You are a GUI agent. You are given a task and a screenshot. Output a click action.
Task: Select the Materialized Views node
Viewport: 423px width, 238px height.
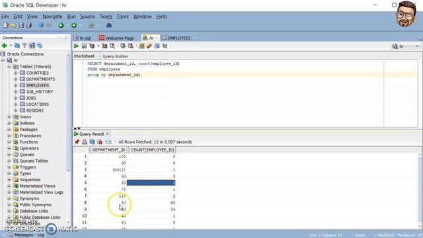click(37, 186)
